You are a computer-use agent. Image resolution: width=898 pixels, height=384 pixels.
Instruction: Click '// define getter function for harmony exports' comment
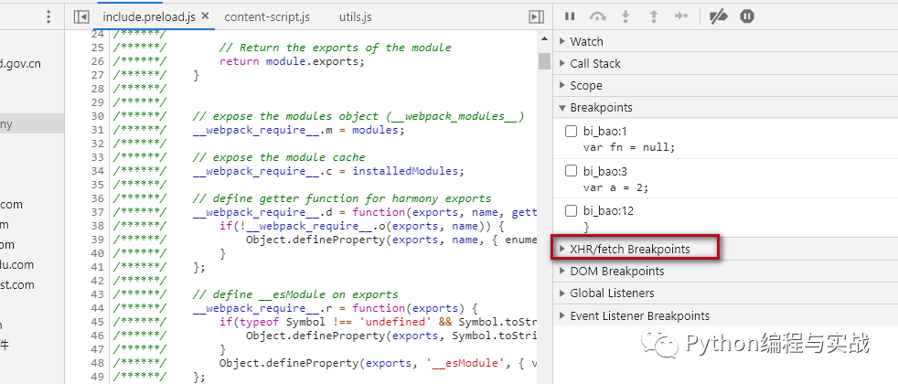(x=342, y=198)
